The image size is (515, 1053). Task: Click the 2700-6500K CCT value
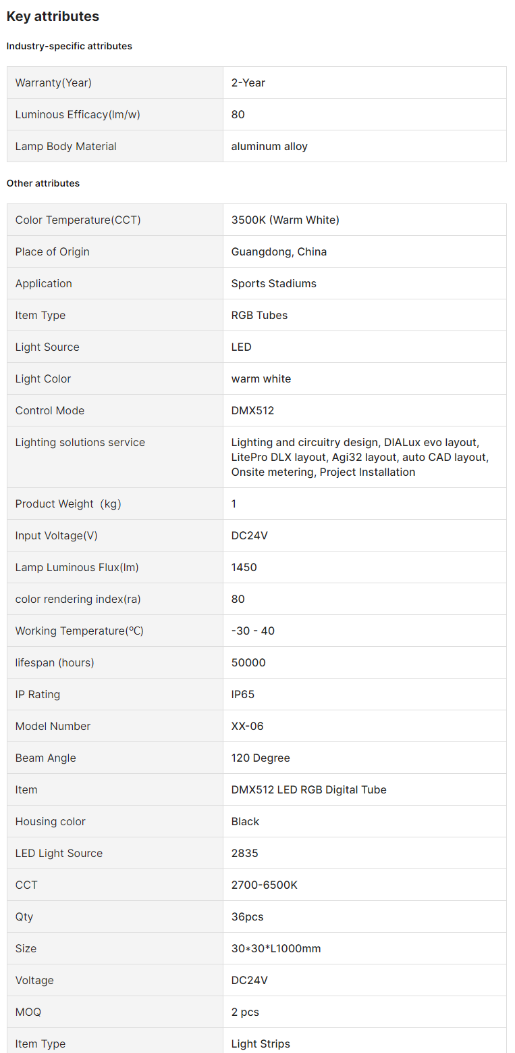tap(264, 885)
